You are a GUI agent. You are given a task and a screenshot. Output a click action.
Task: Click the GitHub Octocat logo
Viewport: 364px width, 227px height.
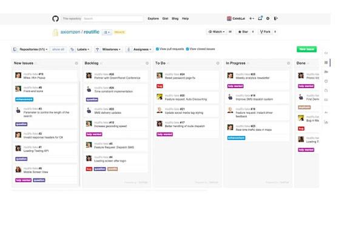tap(55, 19)
